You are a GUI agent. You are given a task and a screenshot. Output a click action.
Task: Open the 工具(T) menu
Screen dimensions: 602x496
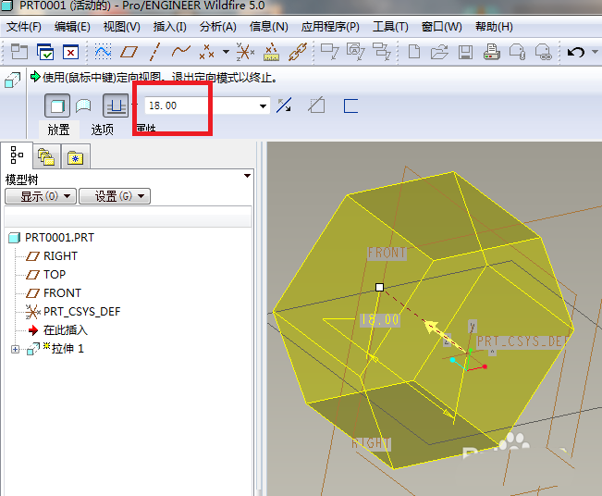coord(390,27)
